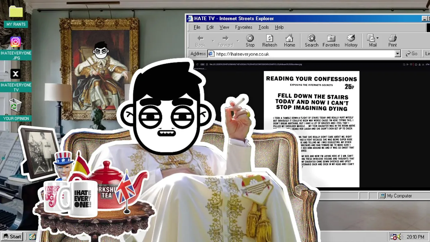This screenshot has width=430, height=242.
Task: Open the Favorites menu
Action: tap(244, 27)
